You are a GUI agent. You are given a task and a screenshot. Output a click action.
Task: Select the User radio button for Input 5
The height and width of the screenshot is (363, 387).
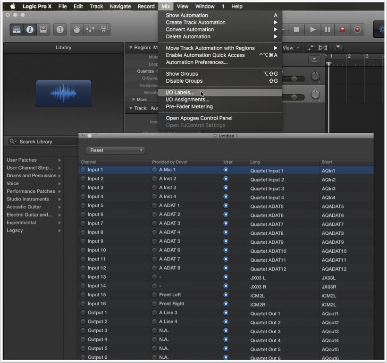tap(226, 206)
